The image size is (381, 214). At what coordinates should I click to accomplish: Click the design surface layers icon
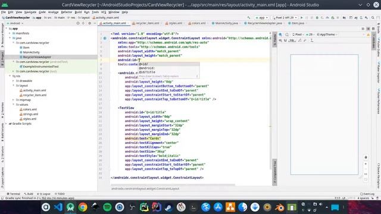[x=280, y=34]
